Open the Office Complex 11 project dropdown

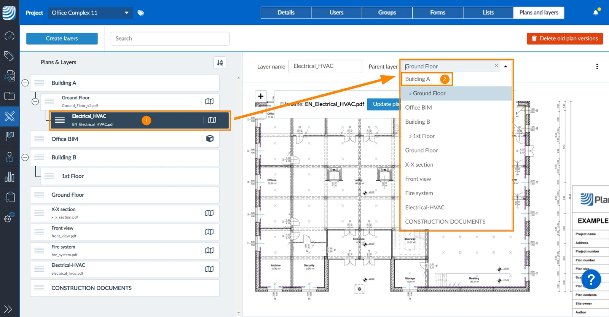[90, 13]
